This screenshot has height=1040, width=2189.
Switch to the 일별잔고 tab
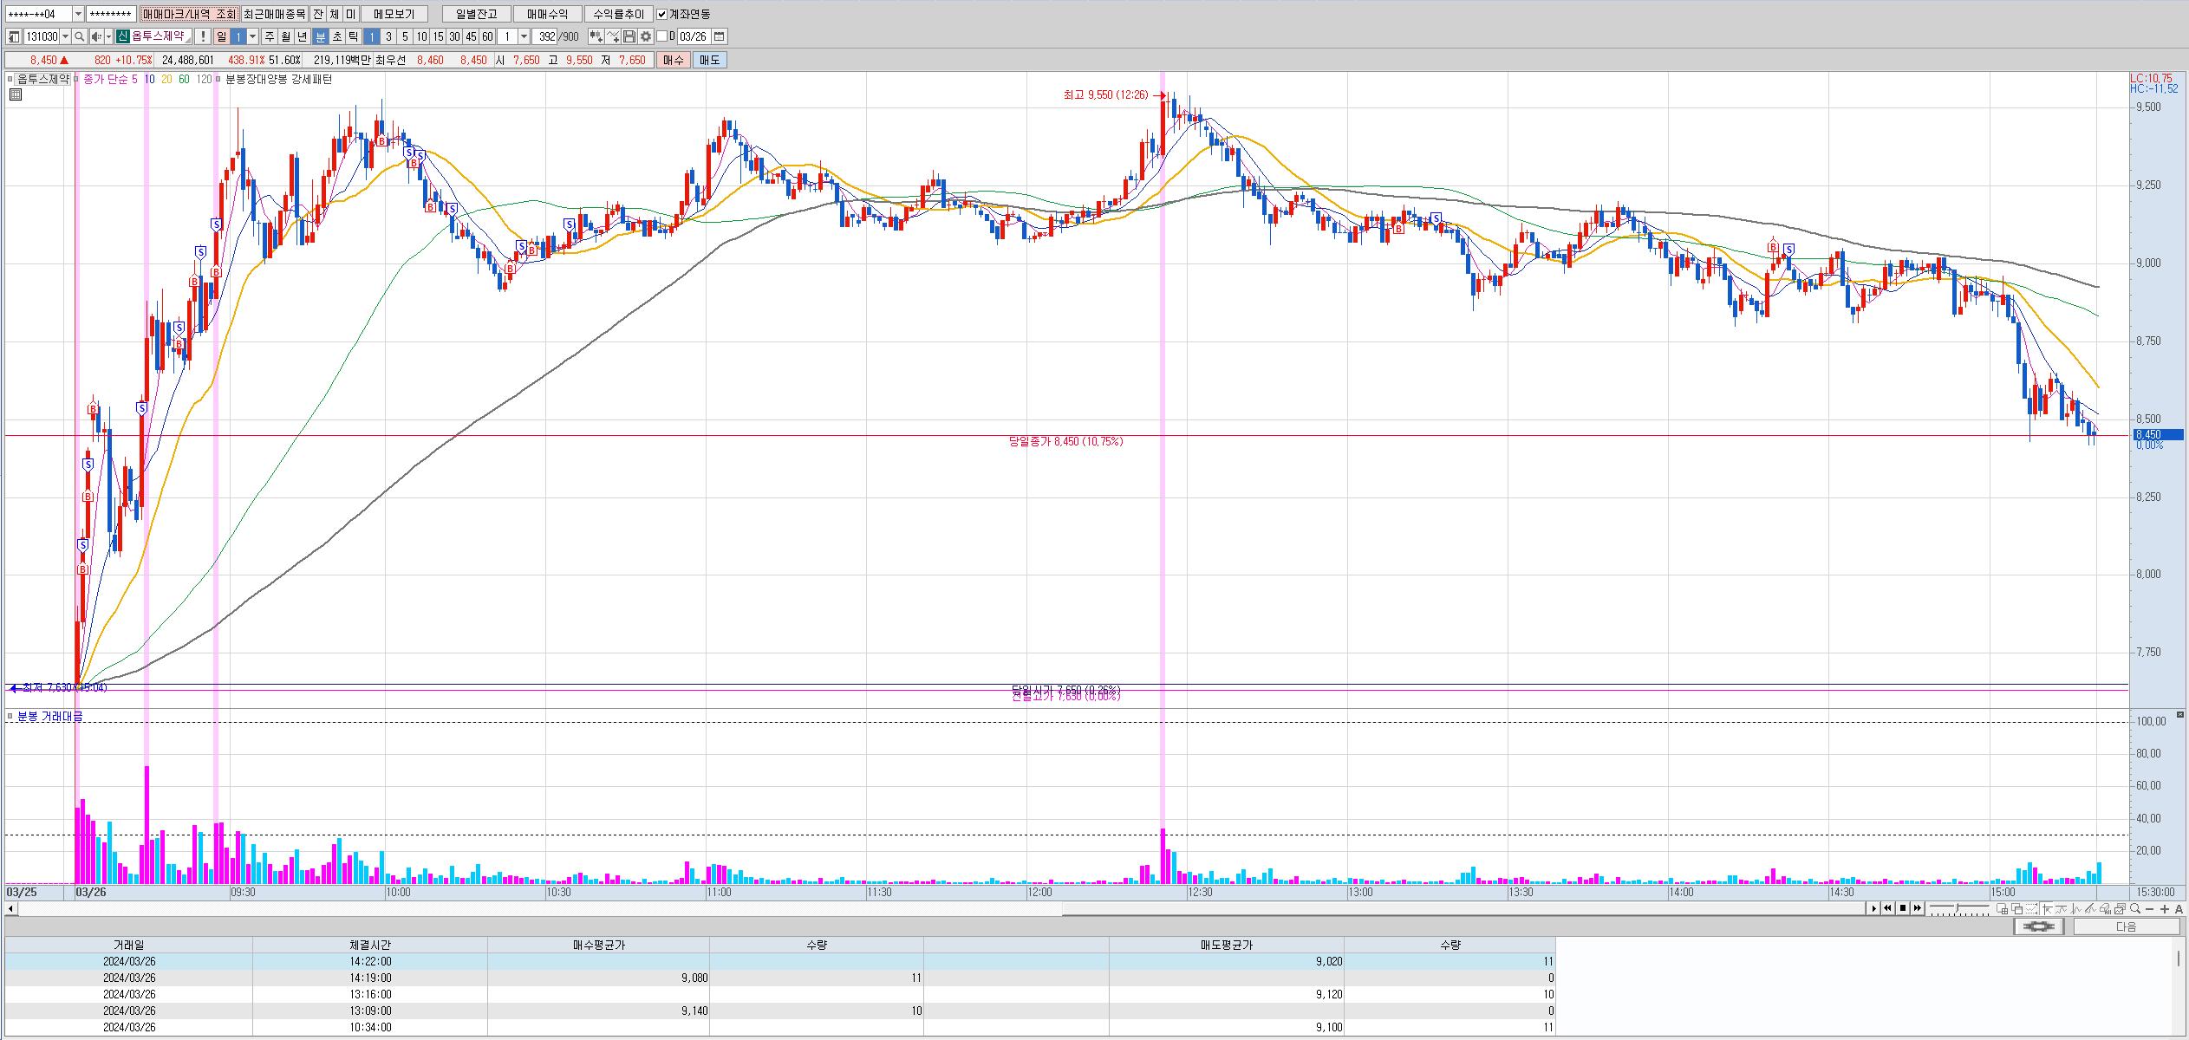pyautogui.click(x=476, y=15)
